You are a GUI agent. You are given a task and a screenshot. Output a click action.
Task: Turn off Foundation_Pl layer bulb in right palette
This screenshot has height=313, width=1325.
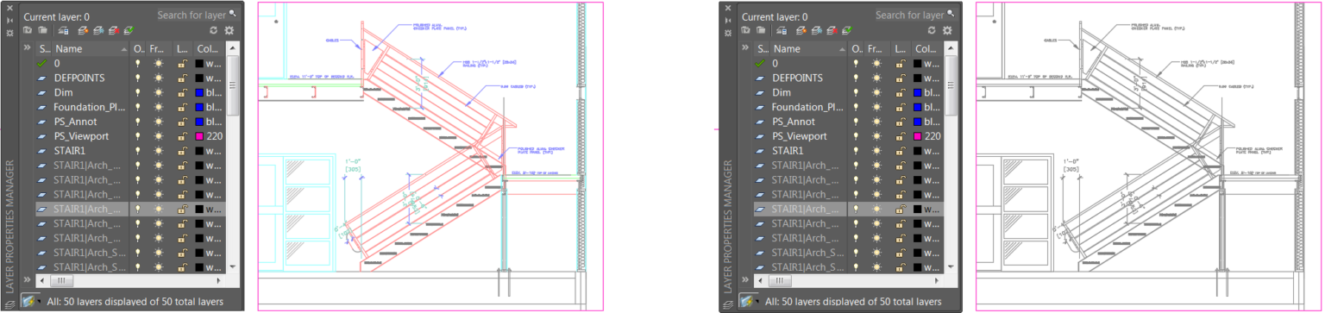[857, 107]
